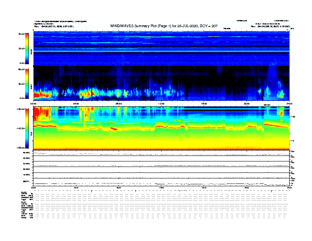Click the TNR heading in the mode table
Screen dimensions: 312x241
[23, 212]
